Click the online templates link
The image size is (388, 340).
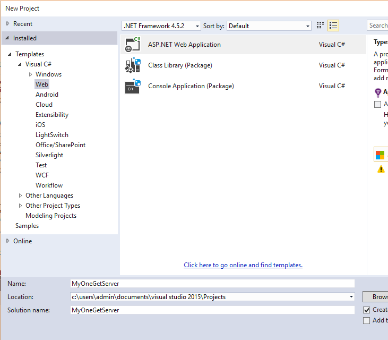click(x=243, y=265)
